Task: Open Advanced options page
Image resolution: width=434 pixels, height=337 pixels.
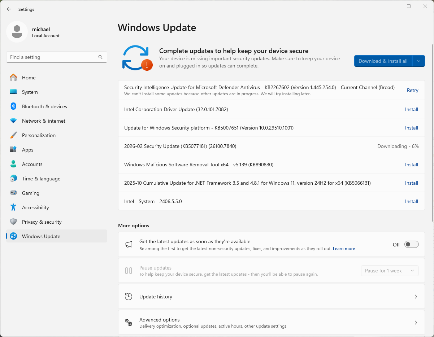Action: tap(271, 323)
